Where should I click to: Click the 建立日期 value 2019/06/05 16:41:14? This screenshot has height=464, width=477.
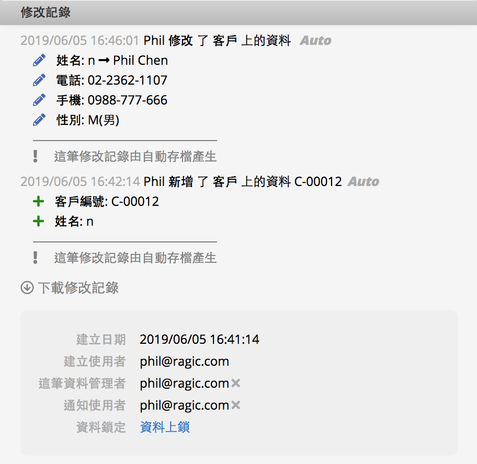199,340
